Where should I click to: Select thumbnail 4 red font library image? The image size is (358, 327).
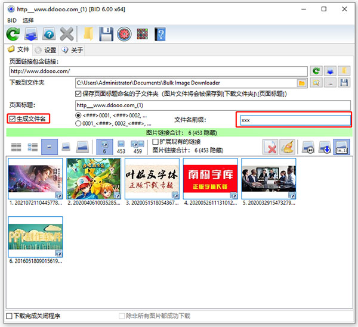pos(210,179)
